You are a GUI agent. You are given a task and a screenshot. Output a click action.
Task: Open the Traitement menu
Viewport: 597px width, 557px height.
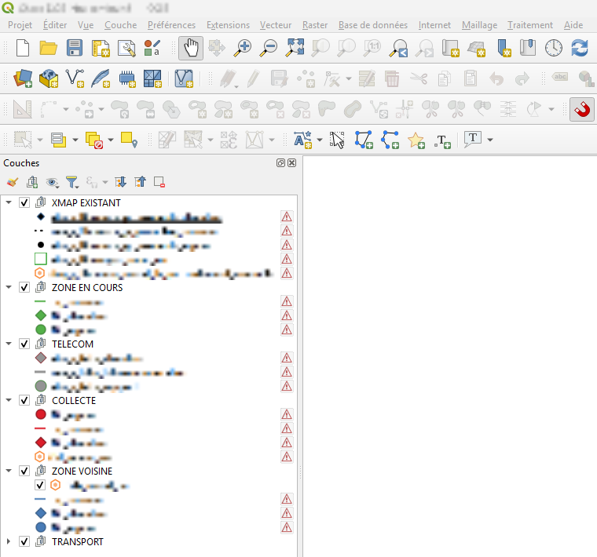pyautogui.click(x=530, y=25)
